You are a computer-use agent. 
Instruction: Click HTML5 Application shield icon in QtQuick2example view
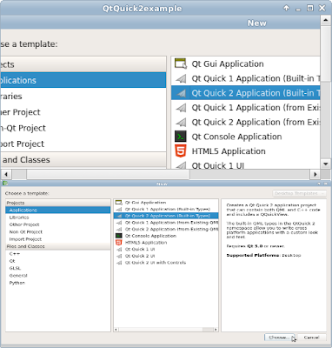pos(181,151)
